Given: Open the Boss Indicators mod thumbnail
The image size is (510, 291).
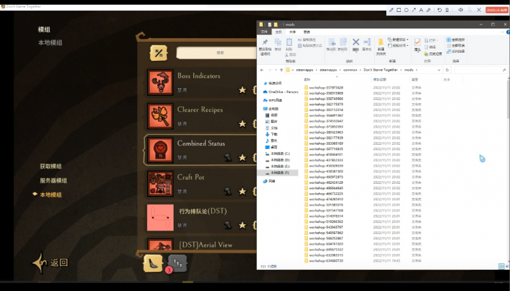Looking at the screenshot, I should (x=160, y=82).
